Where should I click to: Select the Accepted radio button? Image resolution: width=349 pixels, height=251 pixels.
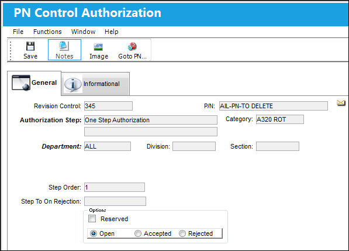click(x=138, y=233)
